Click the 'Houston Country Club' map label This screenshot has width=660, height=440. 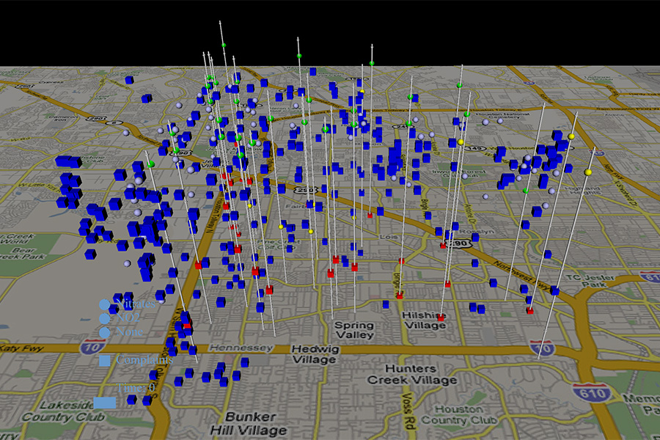(459, 415)
